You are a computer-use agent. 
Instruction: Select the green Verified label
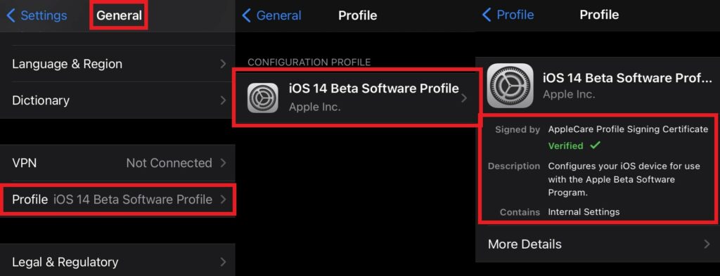tap(566, 146)
